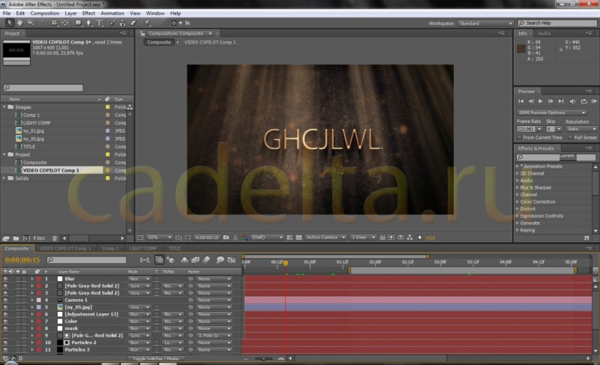This screenshot has height=365, width=600.
Task: Enable Motion Blur switch in timeline toolbar
Action: tap(206, 260)
